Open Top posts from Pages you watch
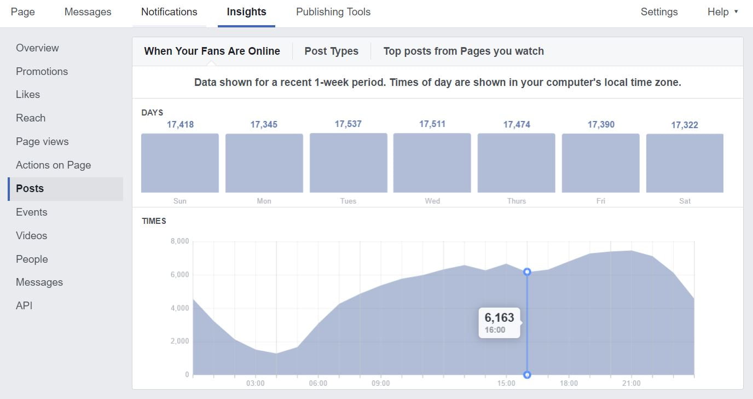The image size is (753, 399). click(x=463, y=51)
